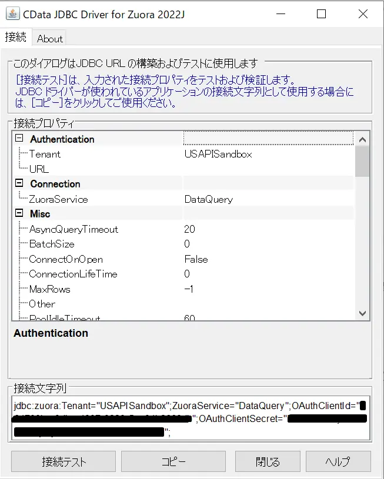Click the 閉じる button

[268, 461]
